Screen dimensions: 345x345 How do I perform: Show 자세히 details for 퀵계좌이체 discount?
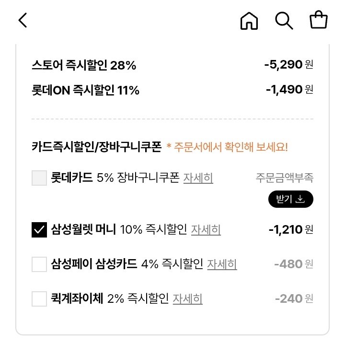(x=187, y=299)
